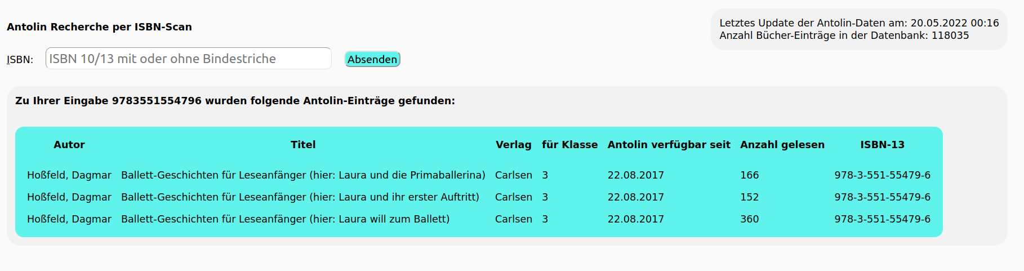
Task: Click the Letztes Update der Antolin-Daten text
Action: click(x=859, y=23)
